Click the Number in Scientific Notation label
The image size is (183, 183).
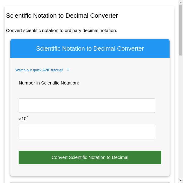click(49, 83)
